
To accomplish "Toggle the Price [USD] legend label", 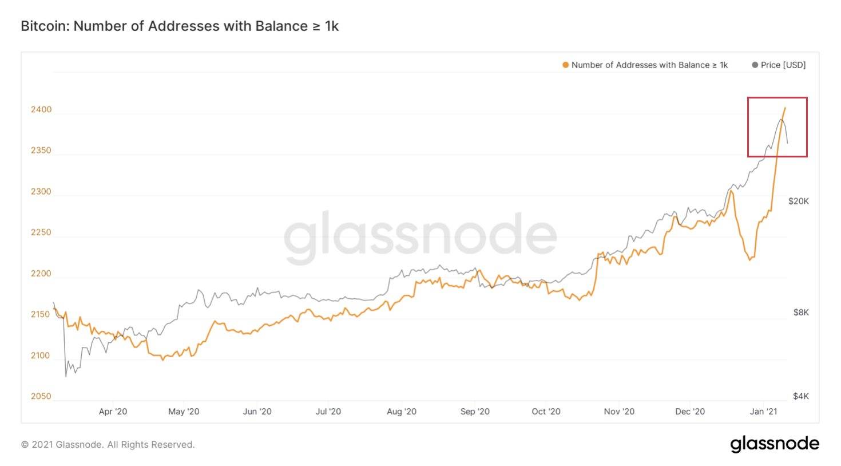I will coord(783,65).
